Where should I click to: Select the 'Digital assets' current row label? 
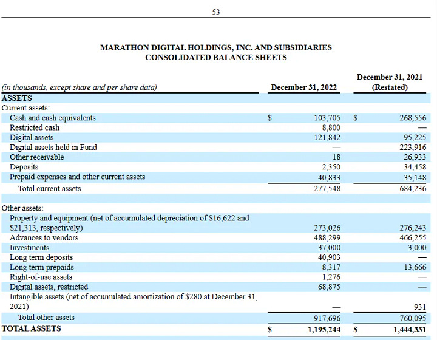click(32, 137)
